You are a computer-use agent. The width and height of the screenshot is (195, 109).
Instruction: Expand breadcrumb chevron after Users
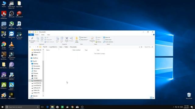pyautogui.click(x=63, y=47)
